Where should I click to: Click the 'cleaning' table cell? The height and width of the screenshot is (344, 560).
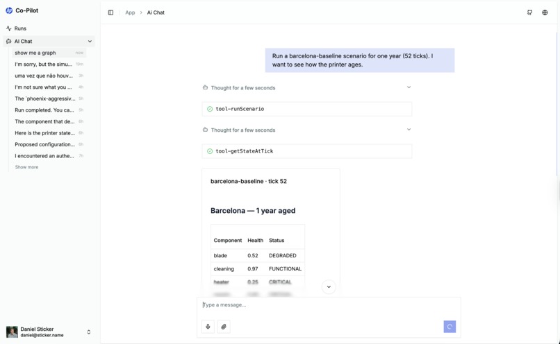click(x=224, y=269)
